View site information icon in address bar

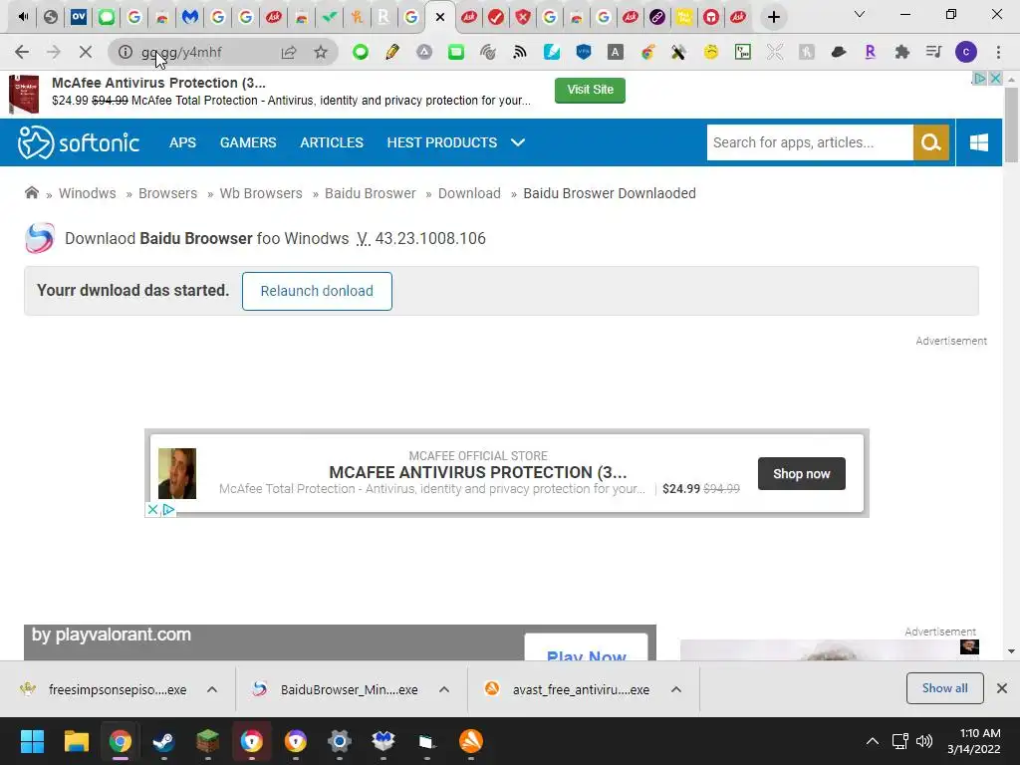125,52
